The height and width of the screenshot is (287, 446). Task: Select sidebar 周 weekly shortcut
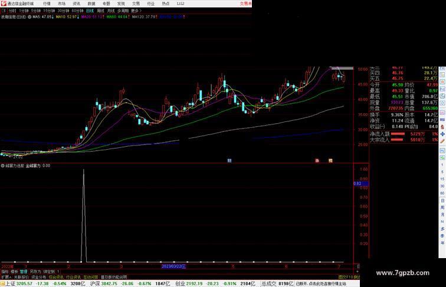[x=442, y=207]
